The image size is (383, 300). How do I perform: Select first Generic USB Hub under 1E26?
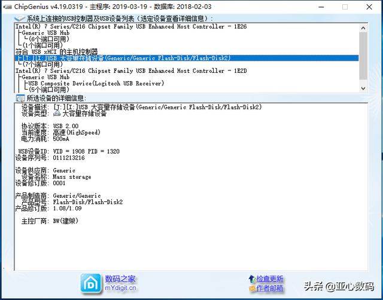(45, 33)
